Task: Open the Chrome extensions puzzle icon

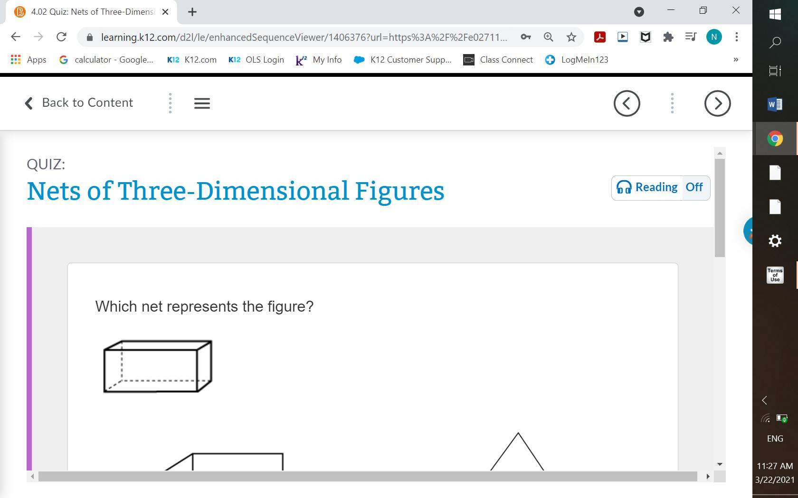Action: (x=668, y=37)
